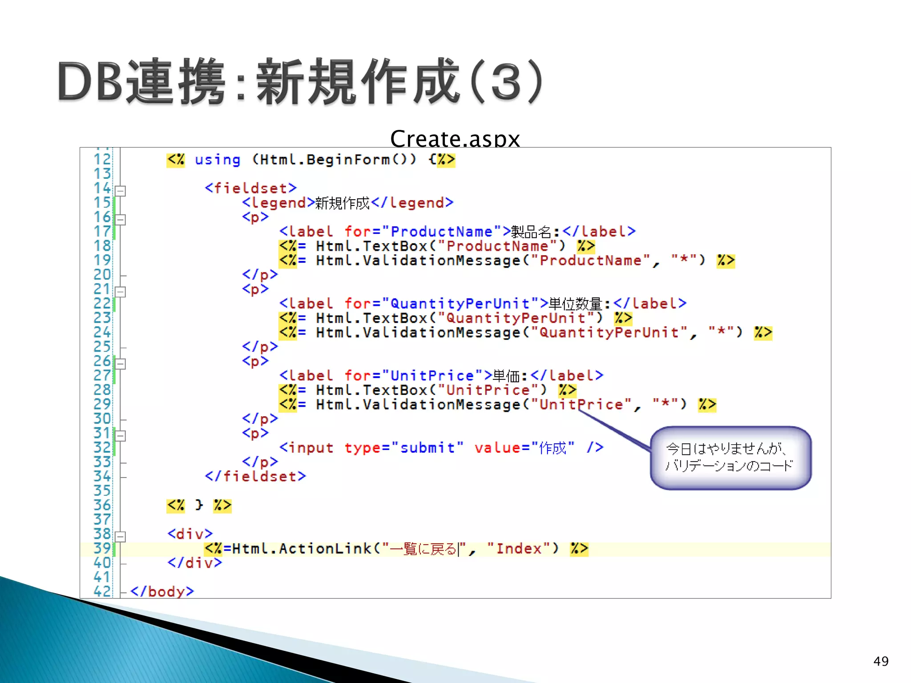Collapse the first p block at line 16
The height and width of the screenshot is (683, 911).
point(120,220)
